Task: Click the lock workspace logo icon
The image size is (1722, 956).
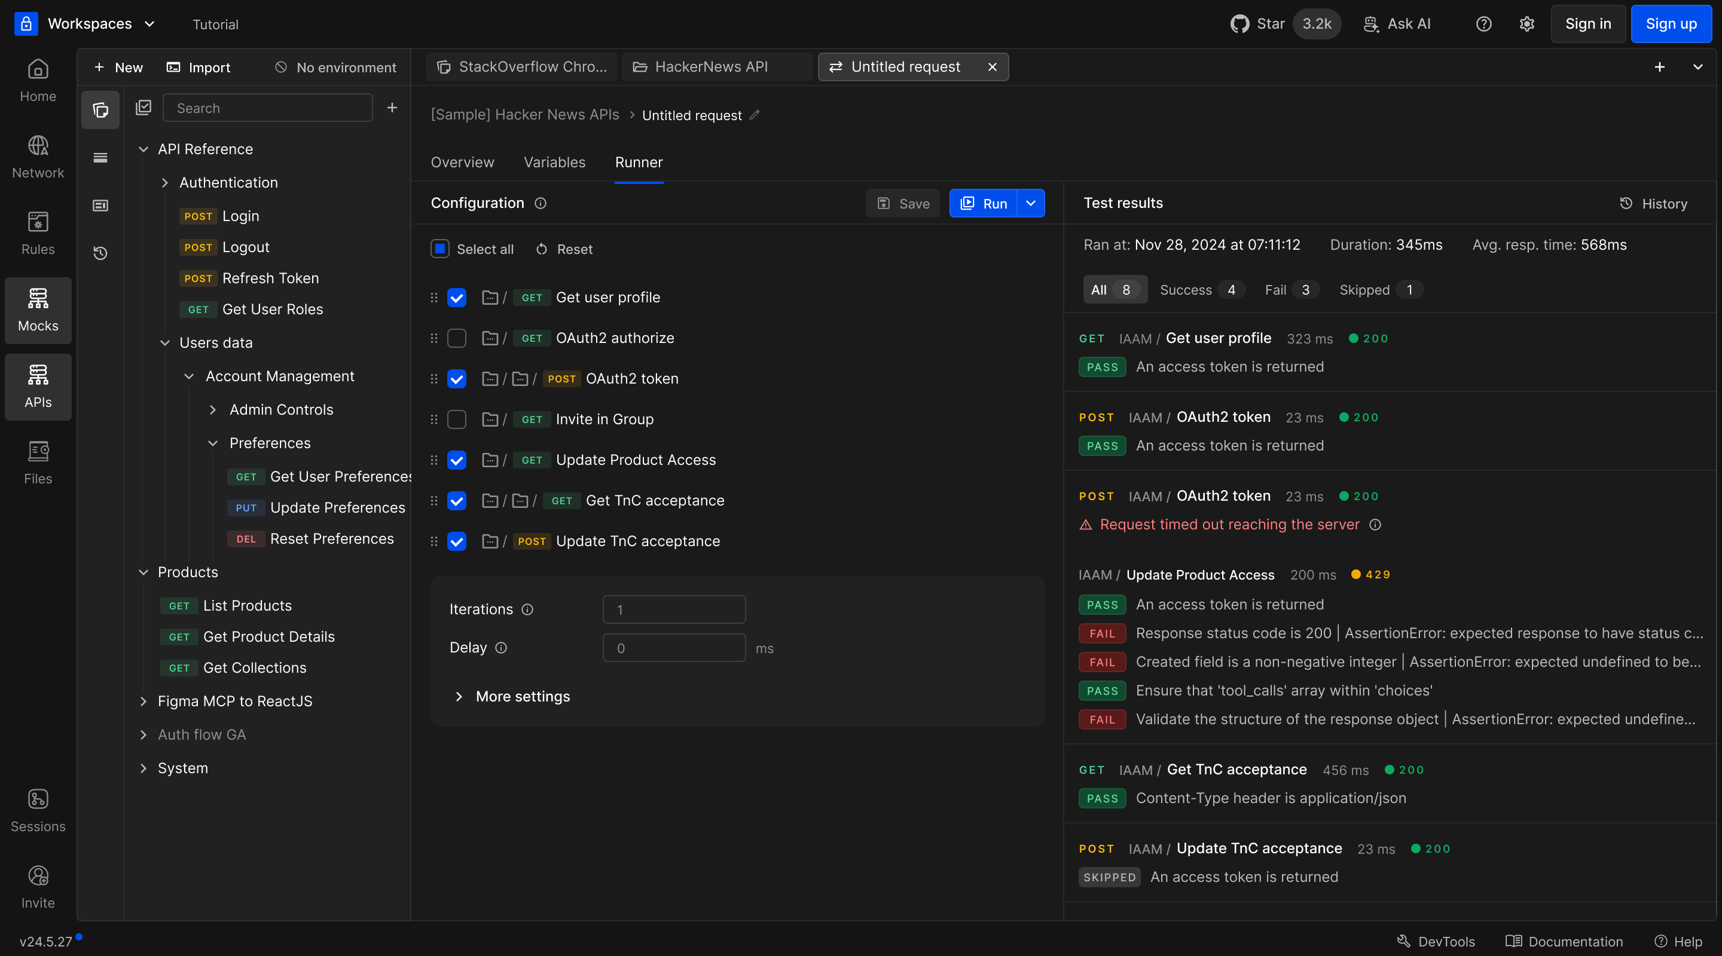Action: (26, 23)
